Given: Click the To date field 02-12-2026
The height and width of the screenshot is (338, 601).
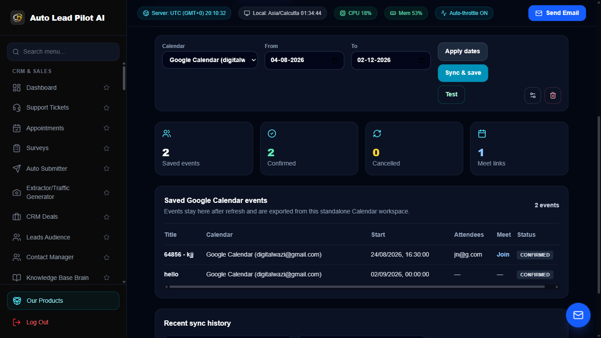Looking at the screenshot, I should [x=391, y=60].
